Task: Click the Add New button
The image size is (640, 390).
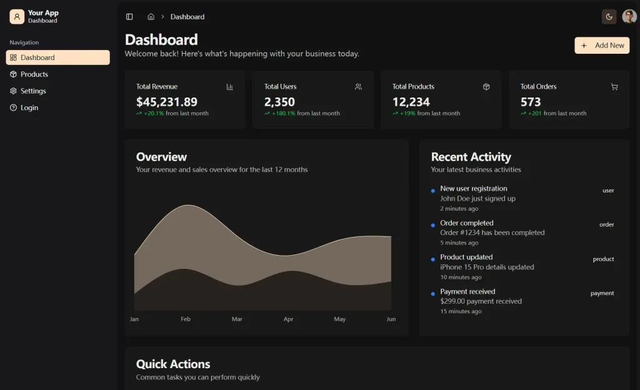Action: pyautogui.click(x=602, y=45)
